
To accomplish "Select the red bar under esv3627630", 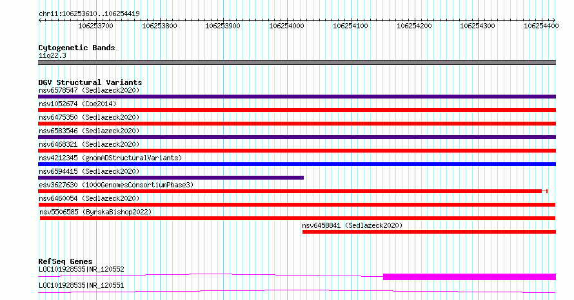I will 293,191.
